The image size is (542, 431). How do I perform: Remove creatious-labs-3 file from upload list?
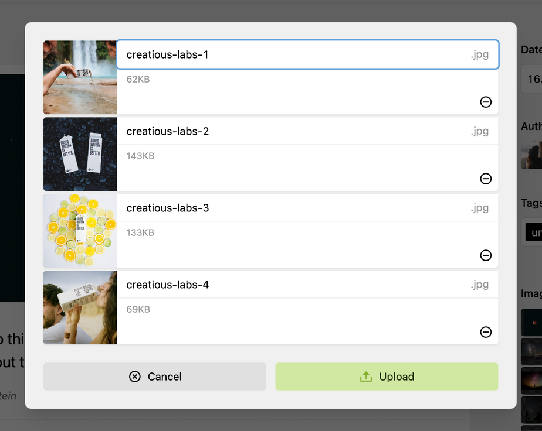coord(486,255)
